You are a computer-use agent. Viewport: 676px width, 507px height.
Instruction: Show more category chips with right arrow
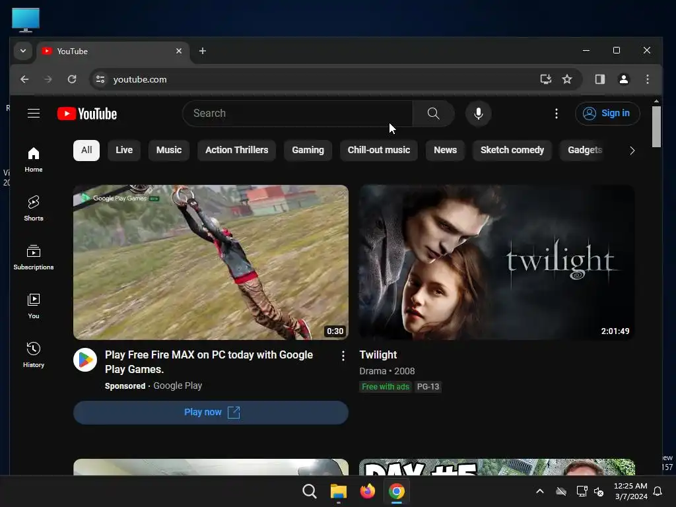coord(632,151)
